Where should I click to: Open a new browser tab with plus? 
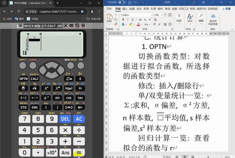(x=57, y=3)
